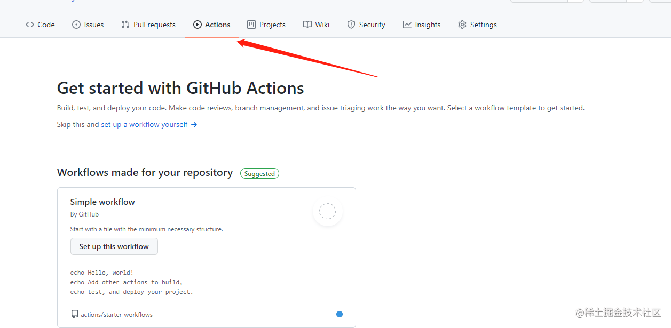This screenshot has height=328, width=671.
Task: Click the Actions play-circle icon
Action: click(x=198, y=25)
